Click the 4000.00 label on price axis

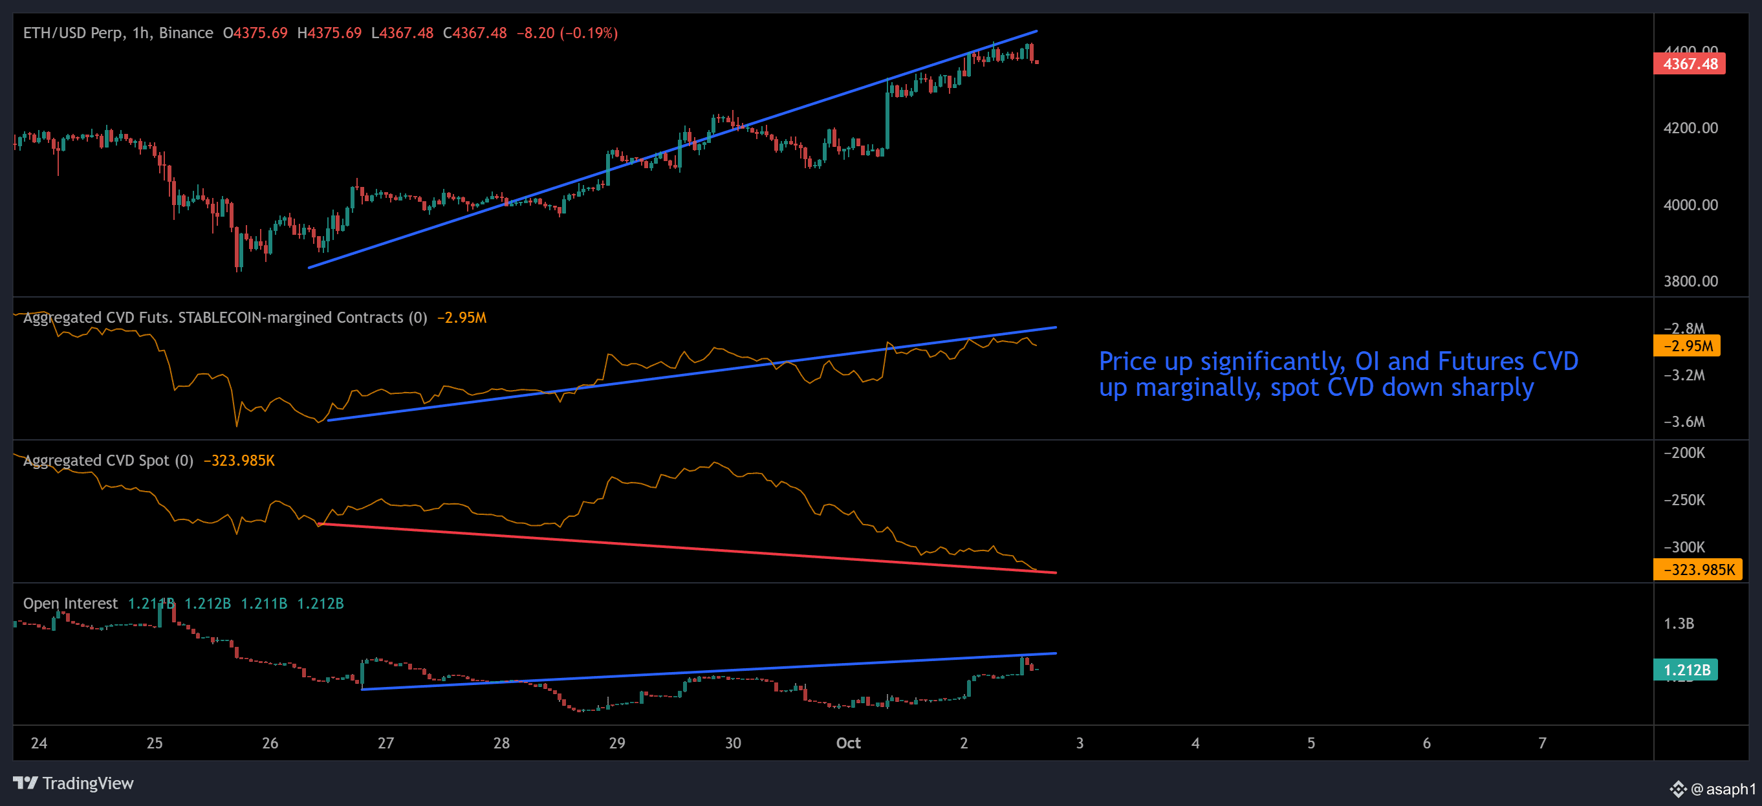pyautogui.click(x=1690, y=204)
